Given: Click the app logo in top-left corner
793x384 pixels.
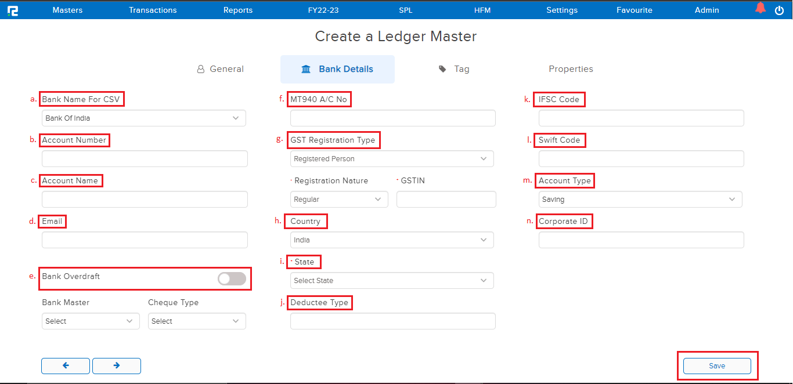Looking at the screenshot, I should pos(12,10).
